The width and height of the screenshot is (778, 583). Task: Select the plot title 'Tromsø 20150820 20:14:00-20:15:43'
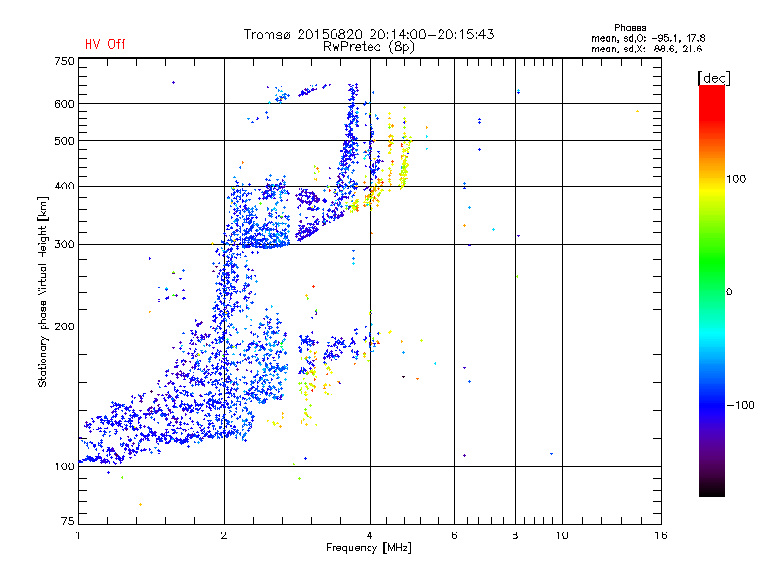[369, 34]
